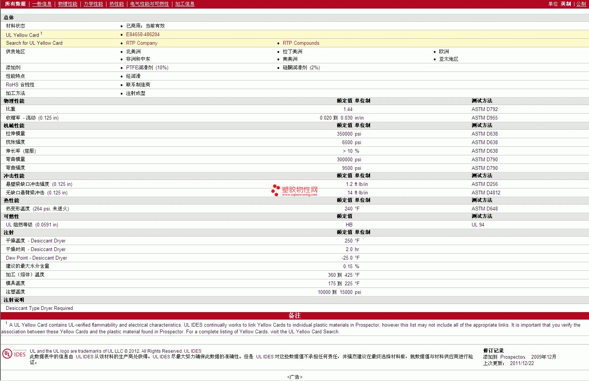Image resolution: width=589 pixels, height=381 pixels.
Task: Click the 非洲和中东 availability entry
Action: point(138,59)
